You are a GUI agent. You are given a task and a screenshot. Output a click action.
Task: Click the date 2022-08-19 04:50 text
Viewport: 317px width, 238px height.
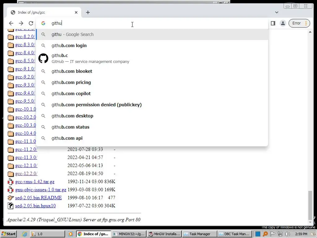point(85,174)
